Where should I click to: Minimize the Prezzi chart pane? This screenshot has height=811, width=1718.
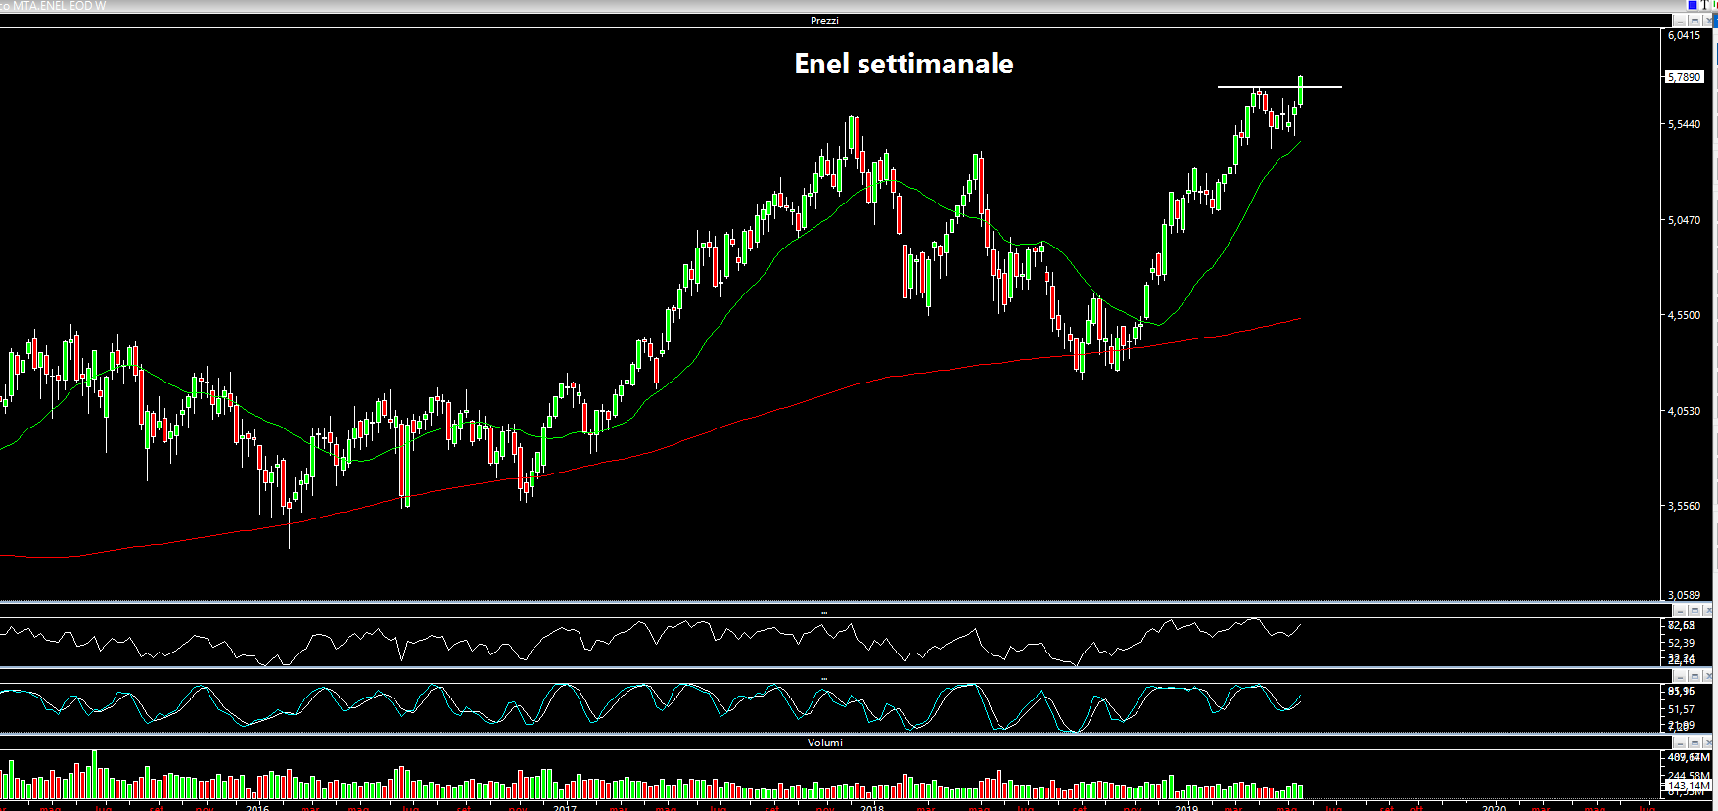click(x=1680, y=21)
